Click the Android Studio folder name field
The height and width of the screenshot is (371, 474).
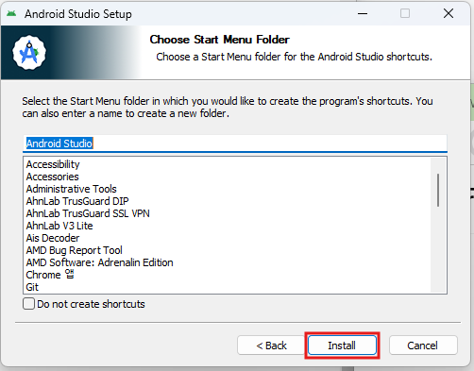click(235, 143)
